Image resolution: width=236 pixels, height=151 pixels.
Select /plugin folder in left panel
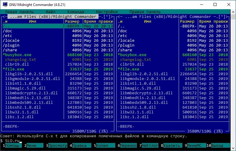point(58,45)
